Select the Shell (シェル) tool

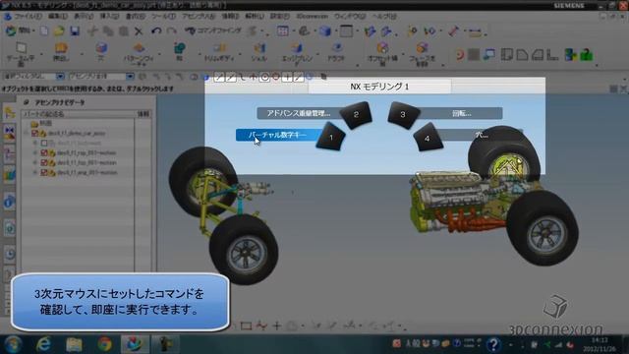coord(259,52)
